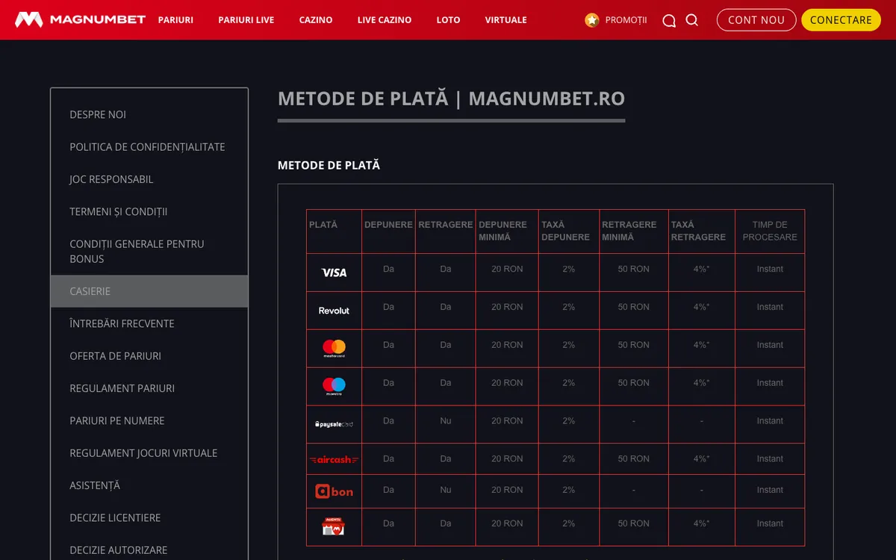Click the Depunere column header

(x=388, y=225)
